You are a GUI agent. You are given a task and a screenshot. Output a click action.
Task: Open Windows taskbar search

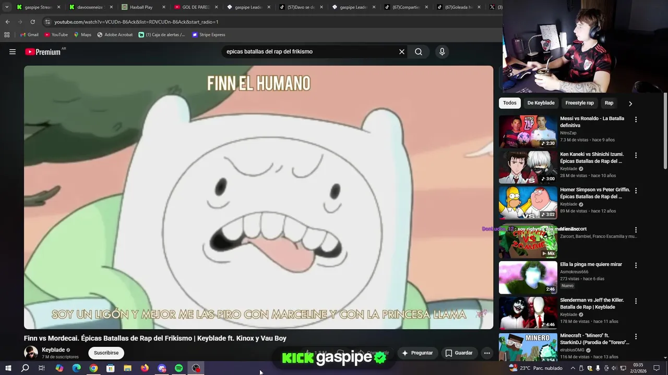click(25, 368)
